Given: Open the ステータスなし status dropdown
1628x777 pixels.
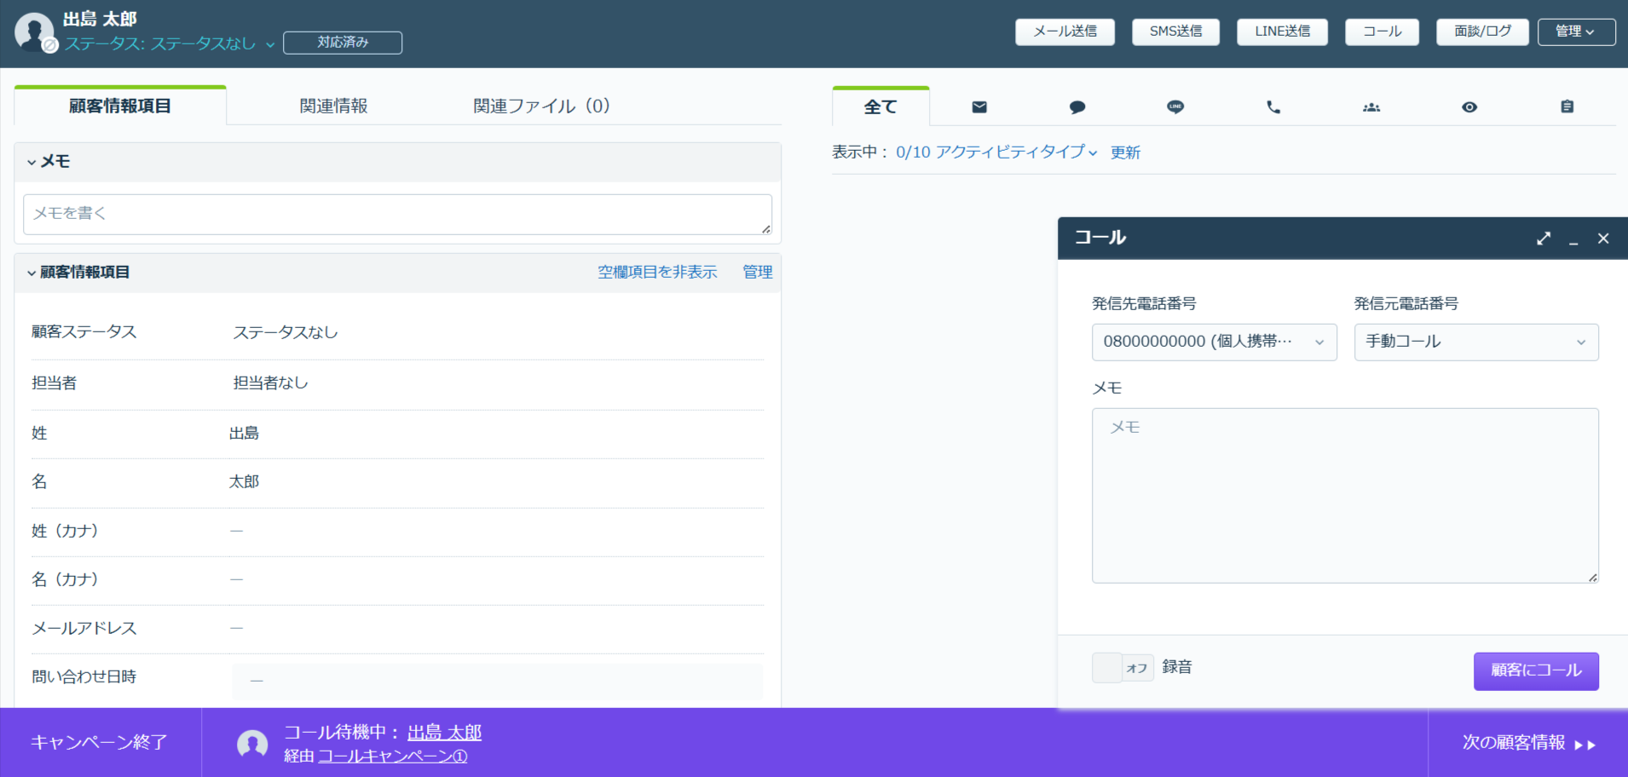Looking at the screenshot, I should pyautogui.click(x=170, y=43).
